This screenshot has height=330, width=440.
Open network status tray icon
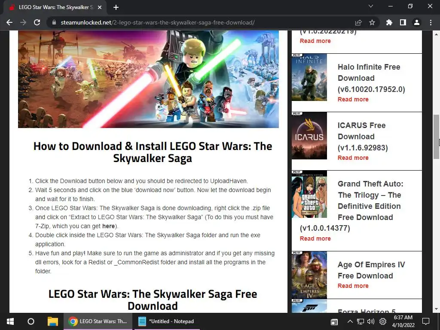tap(361, 321)
